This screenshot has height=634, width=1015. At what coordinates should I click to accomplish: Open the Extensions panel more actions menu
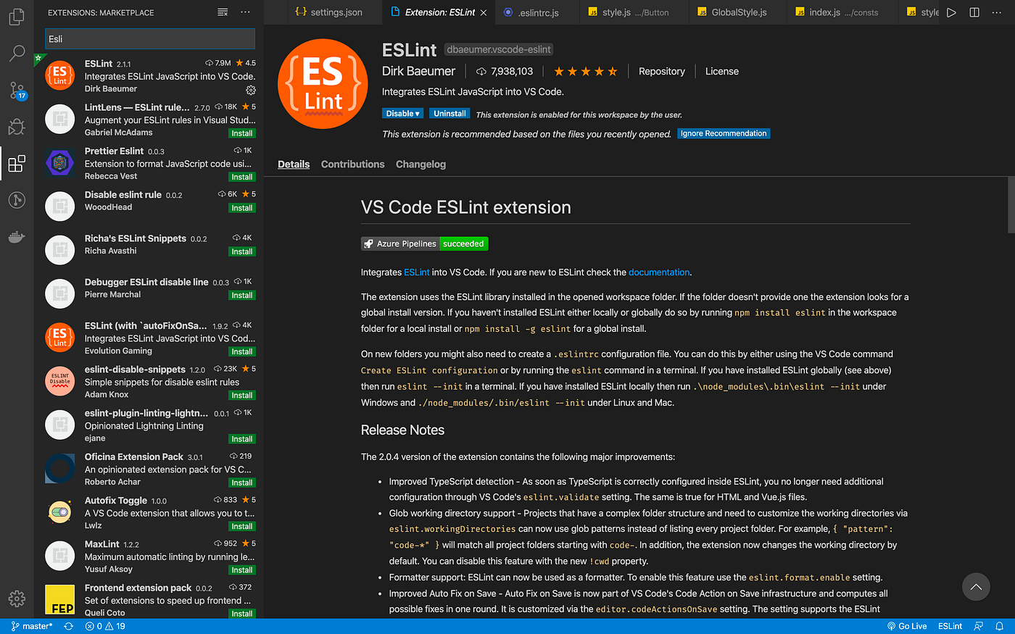(x=245, y=12)
